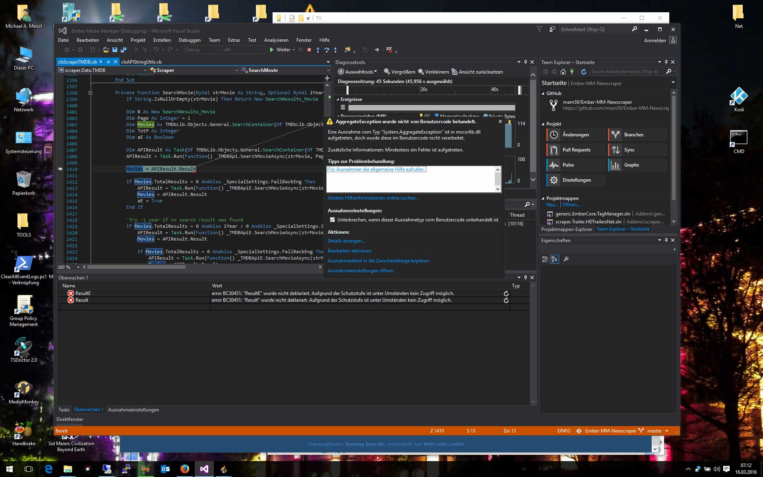Collapse the Projekt section in Team Explorer
The image size is (763, 477).
click(x=543, y=124)
